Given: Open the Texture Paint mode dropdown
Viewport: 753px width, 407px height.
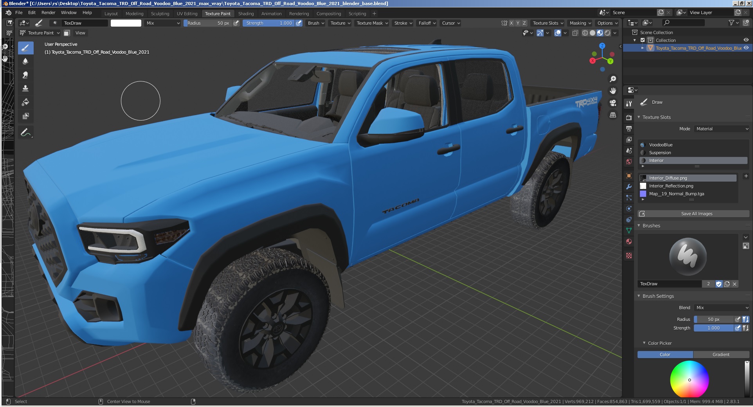Looking at the screenshot, I should point(40,33).
